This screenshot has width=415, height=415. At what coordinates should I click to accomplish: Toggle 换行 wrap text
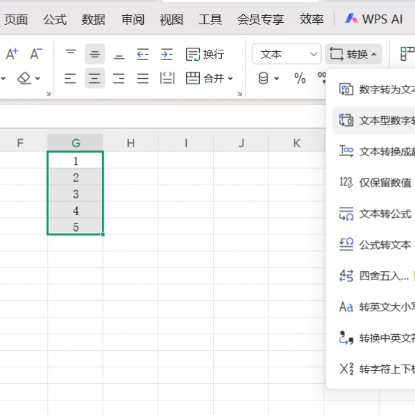pyautogui.click(x=205, y=54)
